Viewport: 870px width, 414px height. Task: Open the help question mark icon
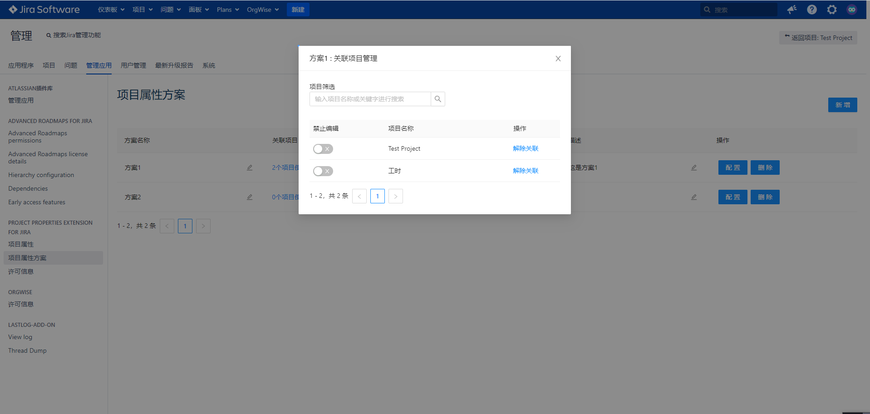point(811,10)
